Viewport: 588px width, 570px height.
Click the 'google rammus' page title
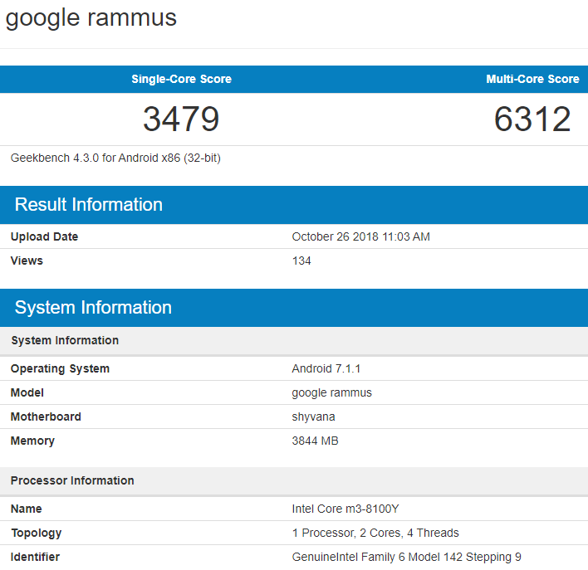point(91,18)
